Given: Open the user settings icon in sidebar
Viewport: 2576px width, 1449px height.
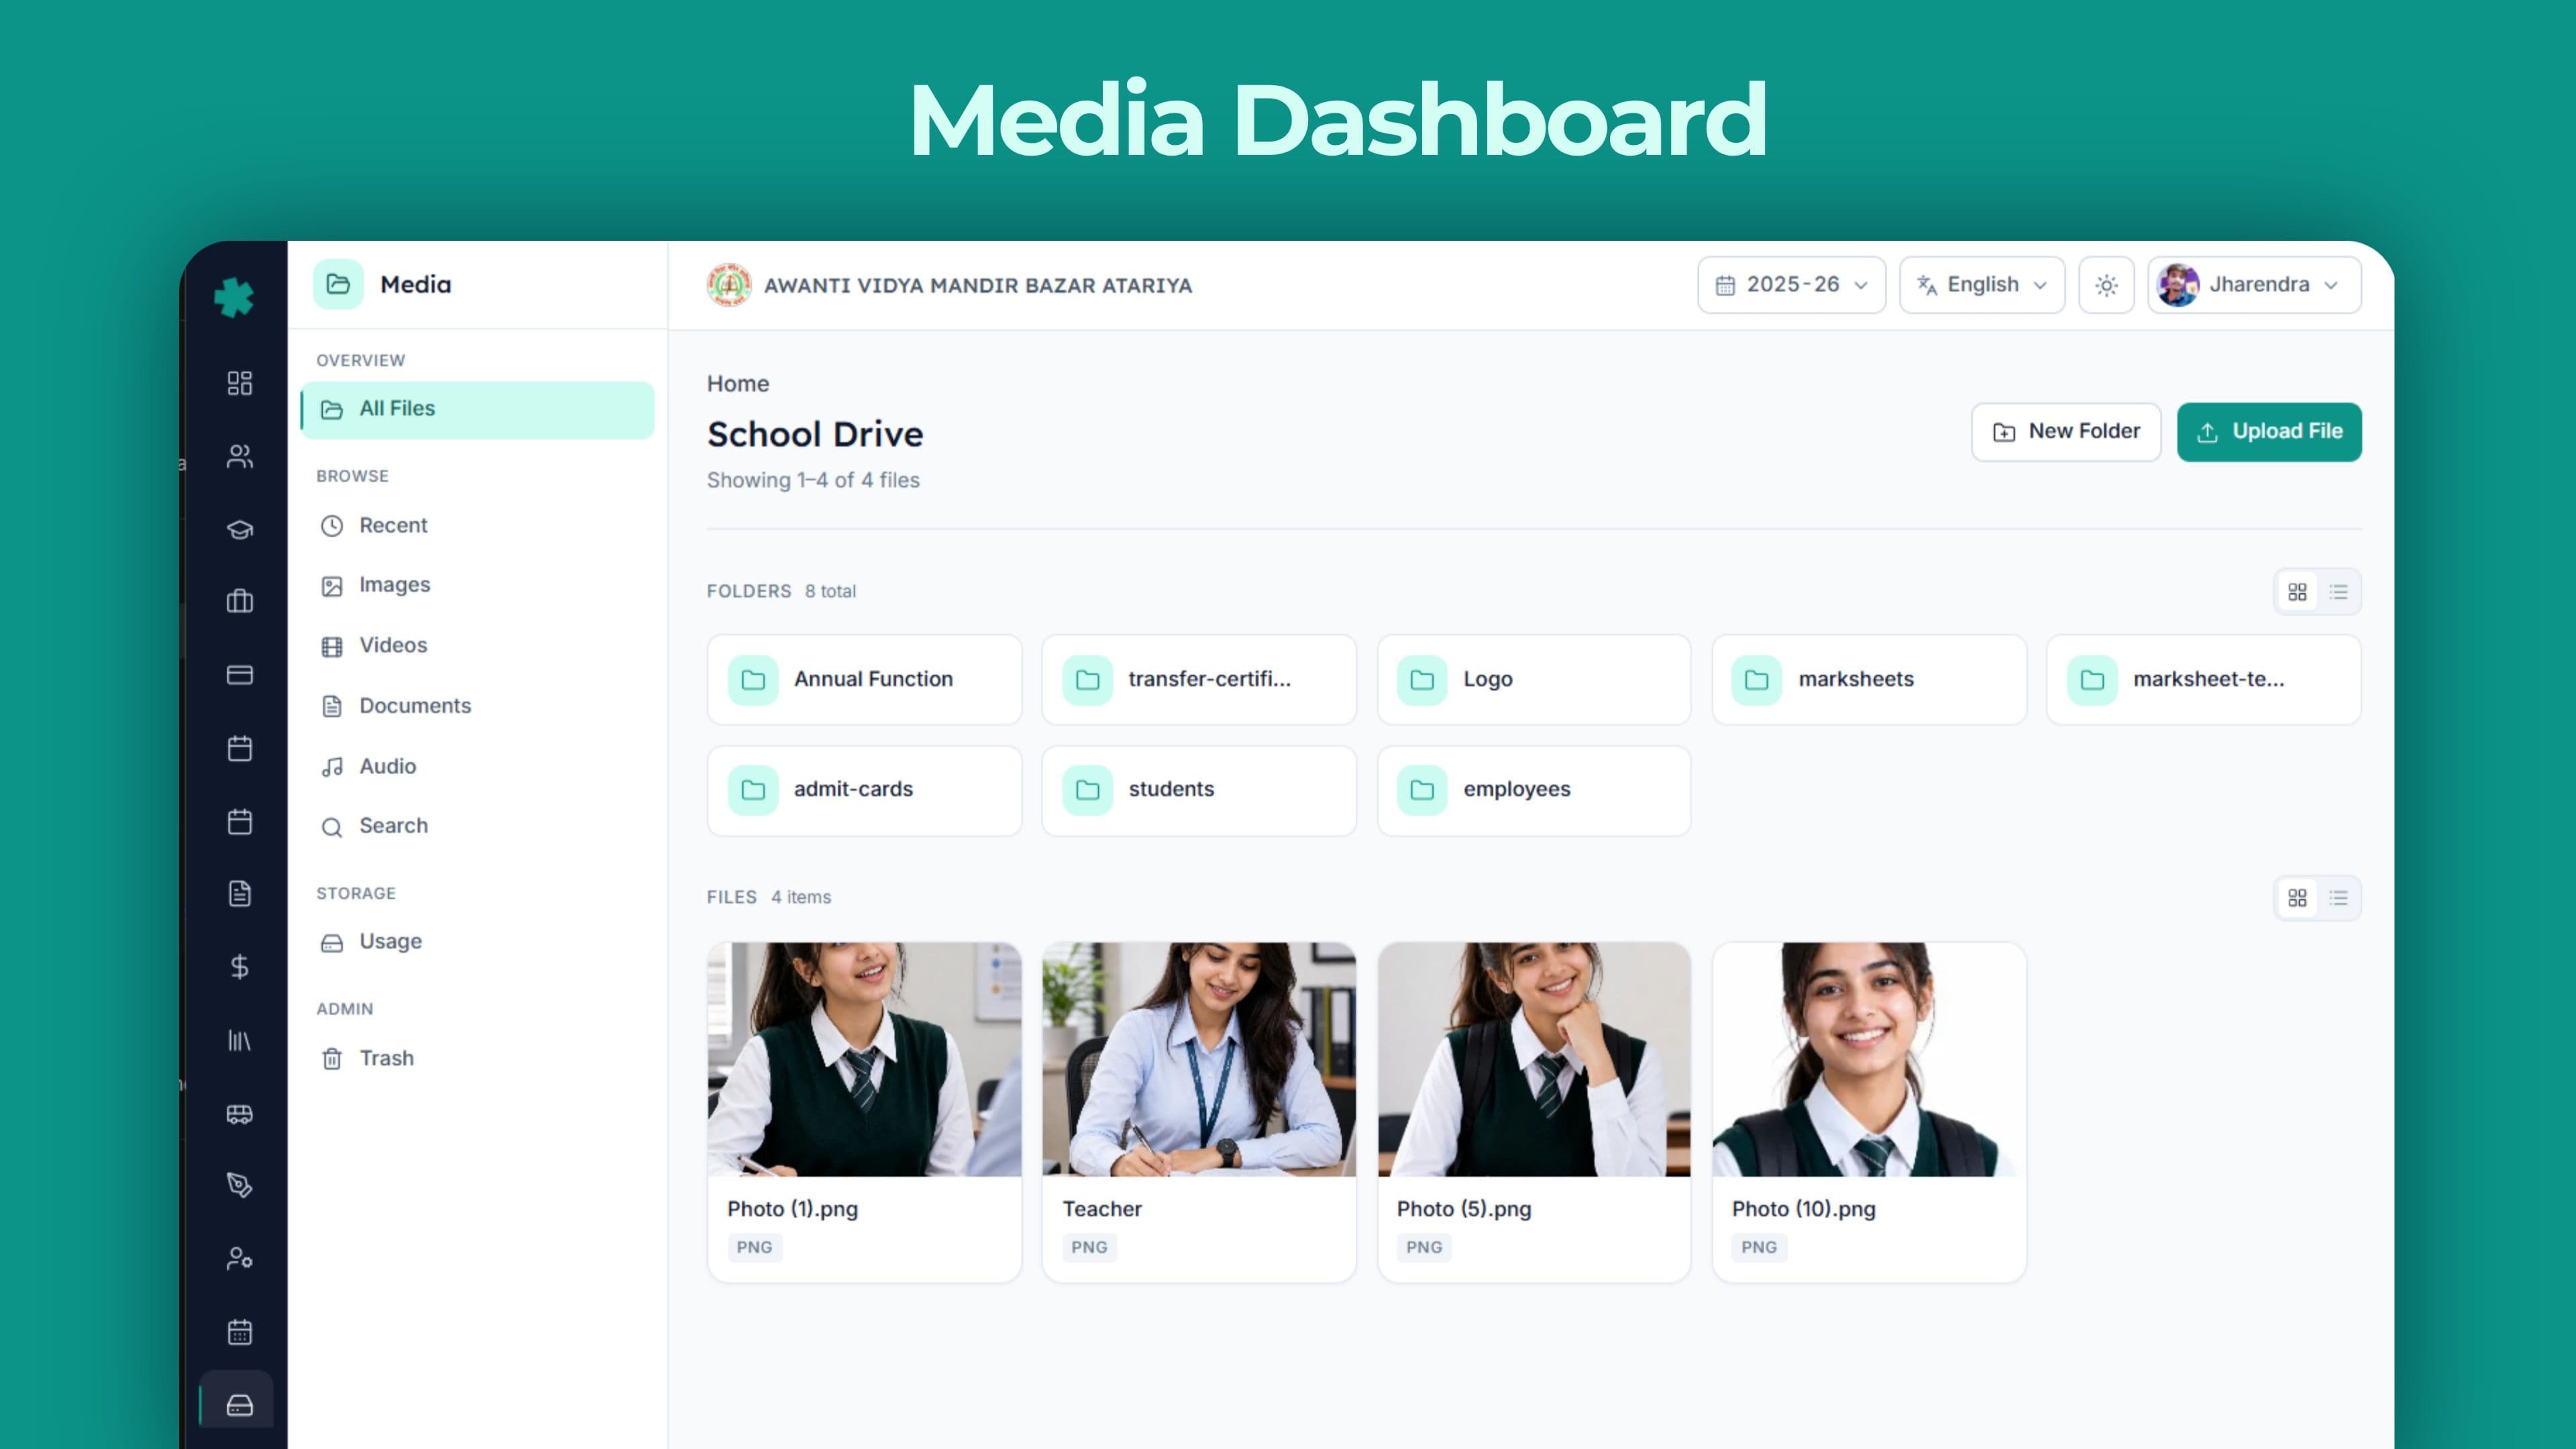Looking at the screenshot, I should tap(240, 1258).
